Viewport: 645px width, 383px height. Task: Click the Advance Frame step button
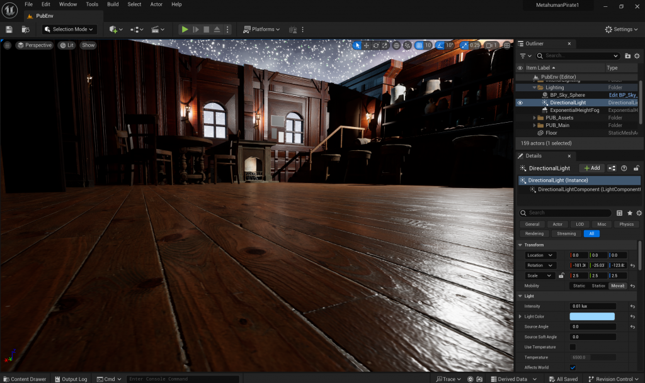(x=196, y=29)
